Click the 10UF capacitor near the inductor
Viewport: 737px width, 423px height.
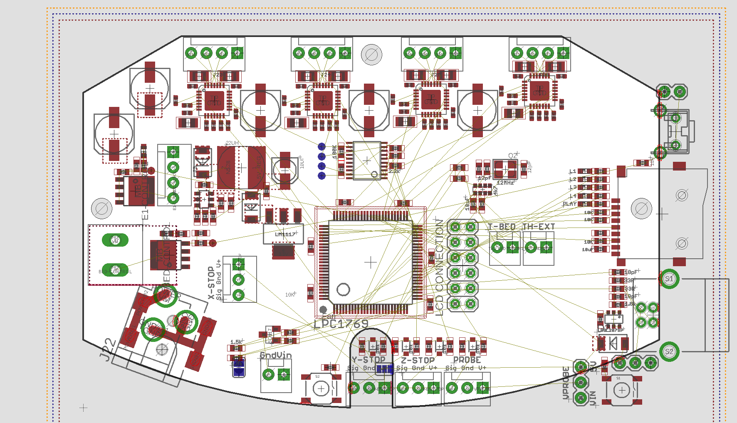pos(285,171)
